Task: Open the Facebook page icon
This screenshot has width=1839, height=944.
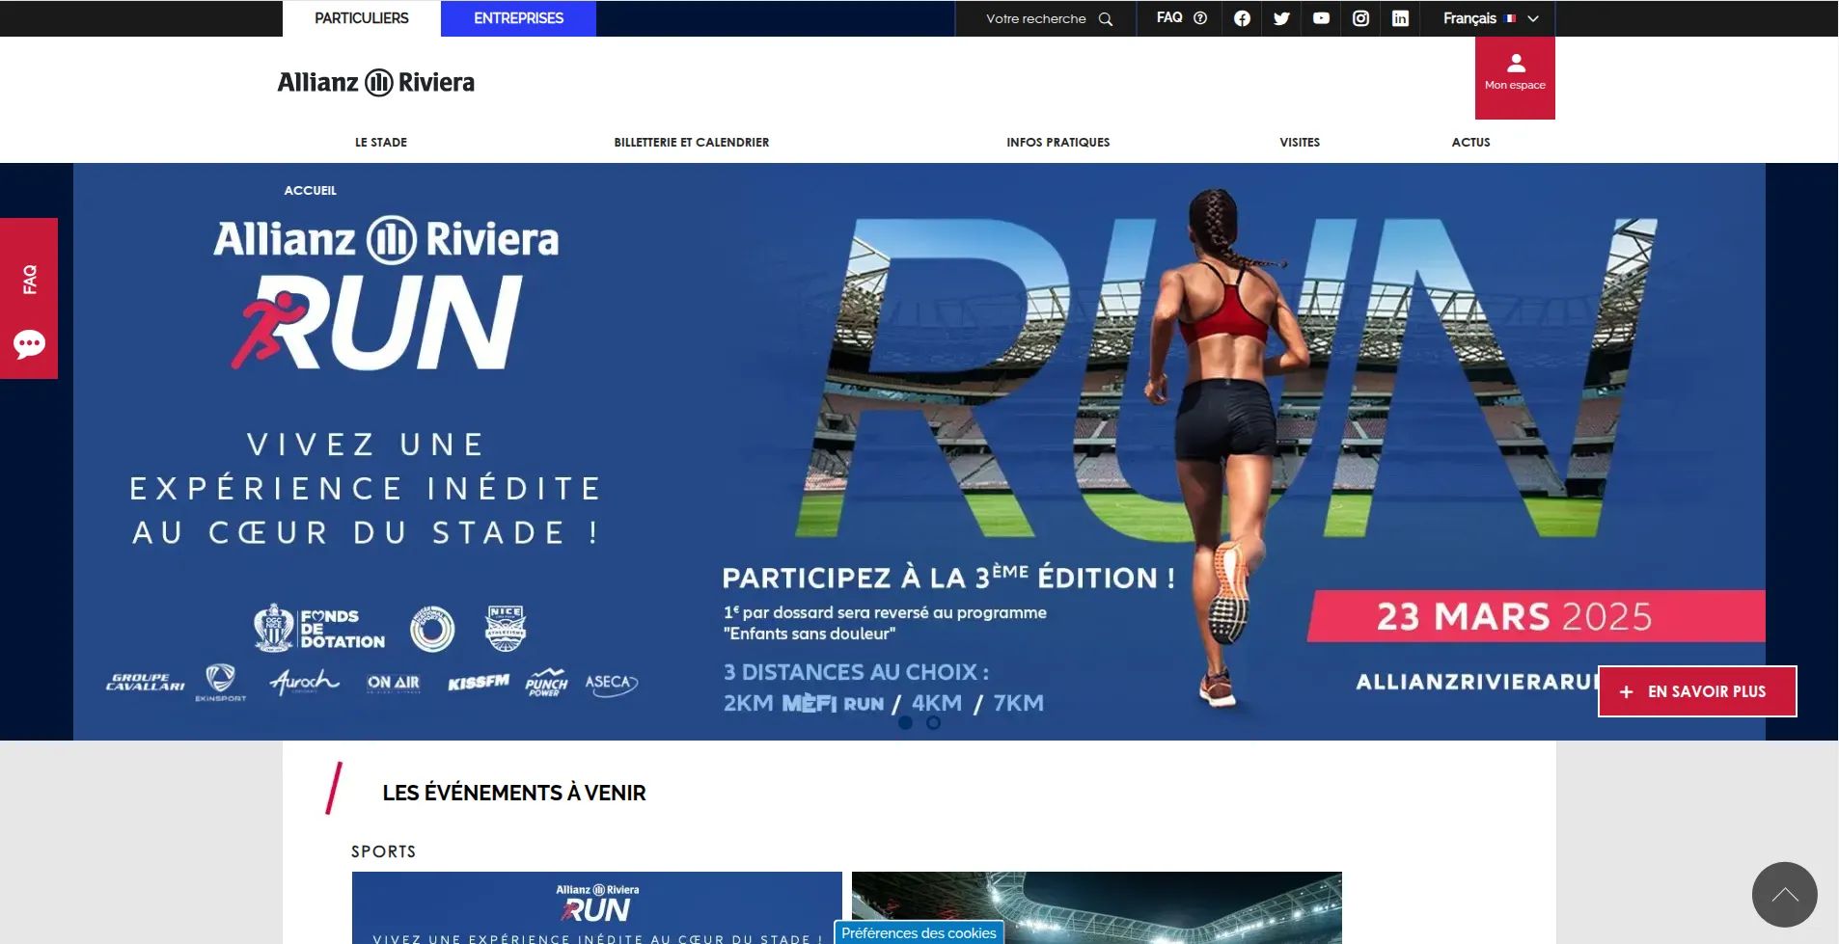Action: [1242, 18]
